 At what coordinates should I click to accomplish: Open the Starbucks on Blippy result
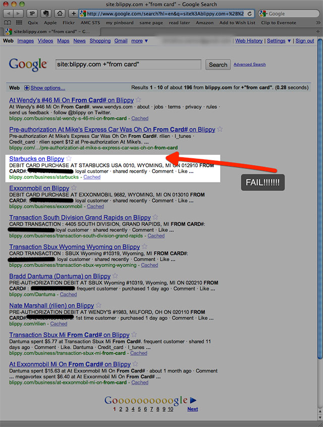[x=37, y=159]
